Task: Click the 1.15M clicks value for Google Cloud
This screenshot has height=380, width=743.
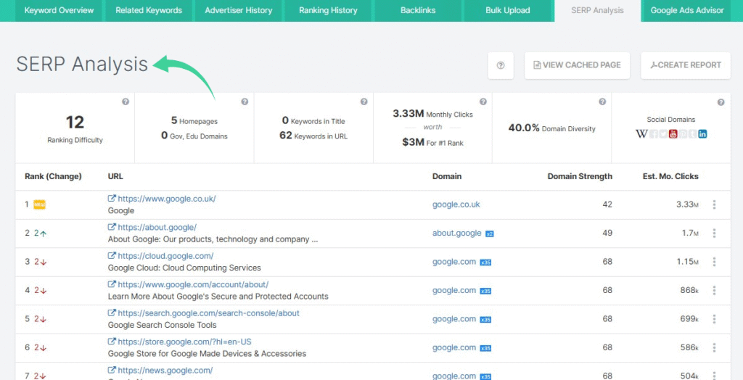Action: click(687, 262)
